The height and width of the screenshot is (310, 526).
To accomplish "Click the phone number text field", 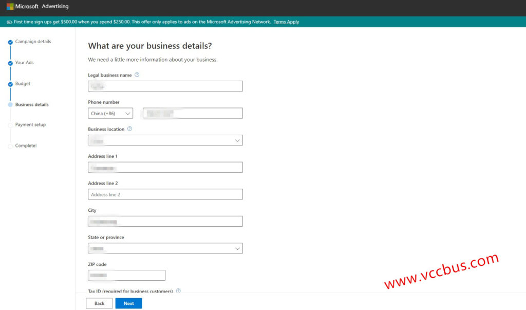I will (193, 113).
